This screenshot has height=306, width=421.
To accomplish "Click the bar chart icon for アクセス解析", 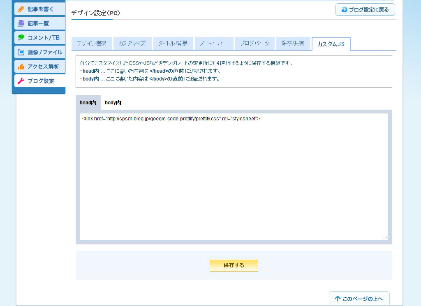I will (x=21, y=66).
